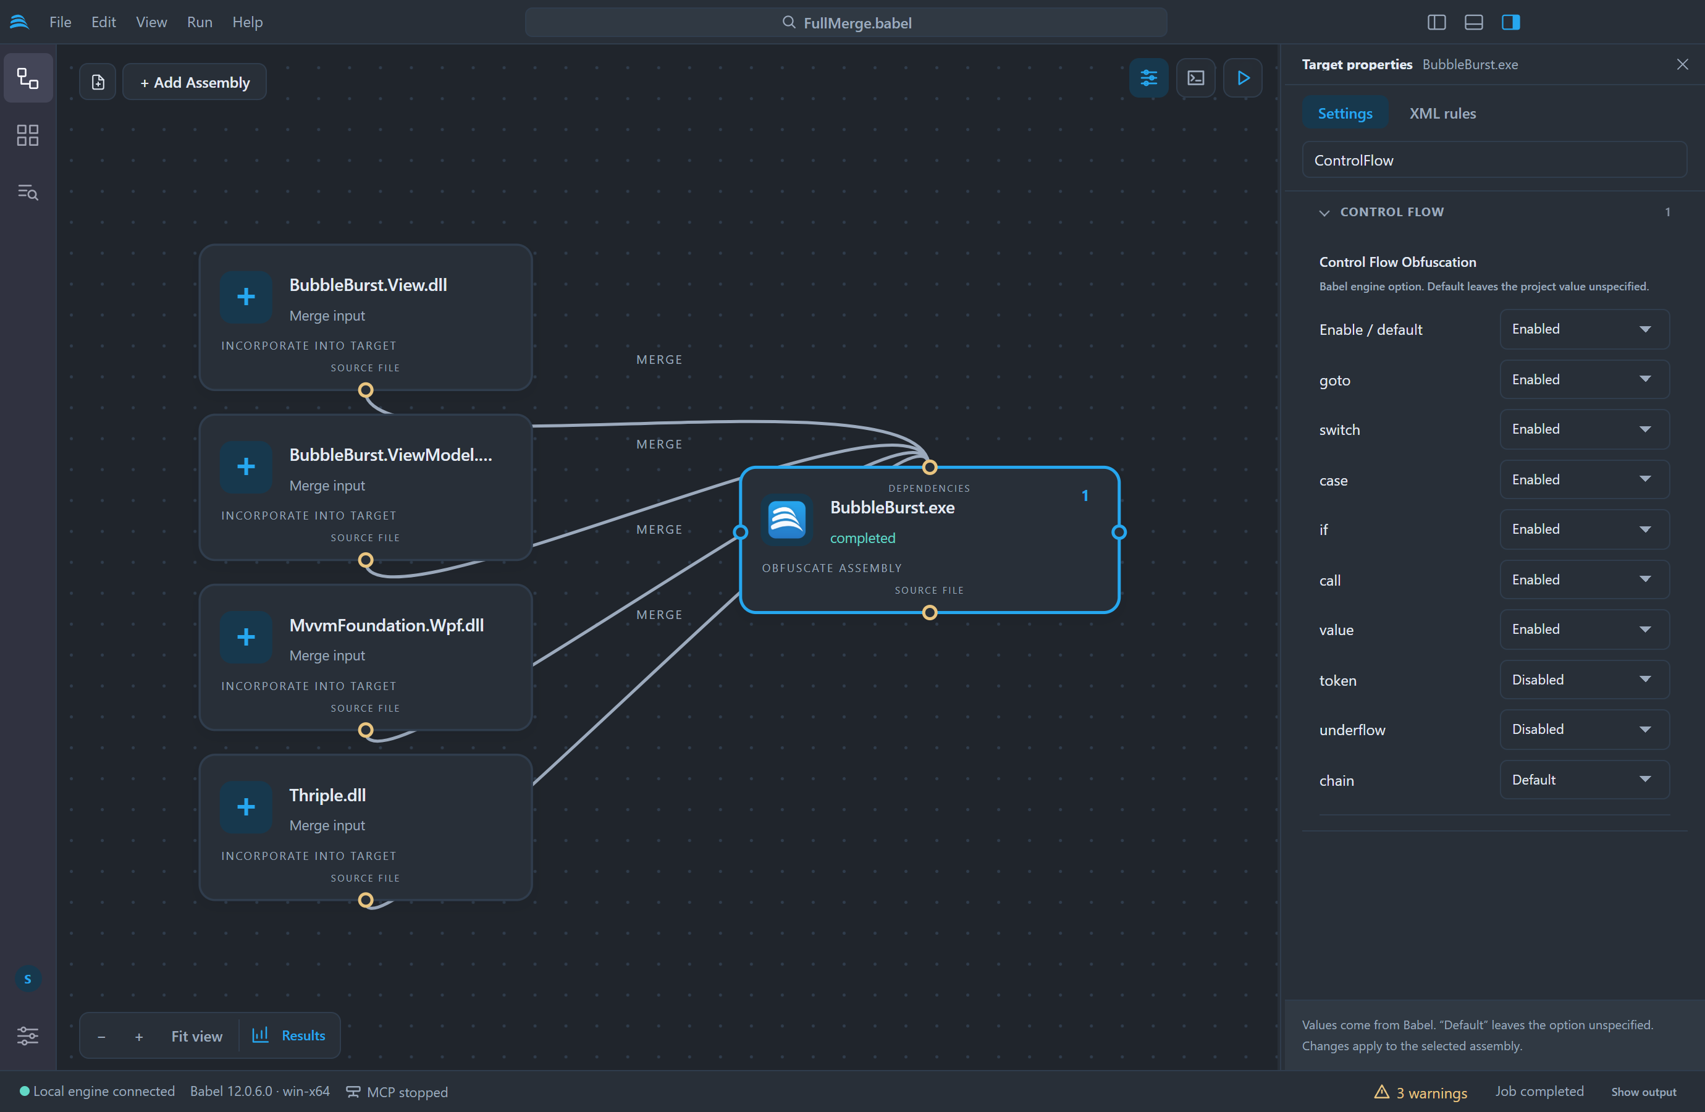The image size is (1705, 1112).
Task: Open the Results button
Action: point(288,1035)
